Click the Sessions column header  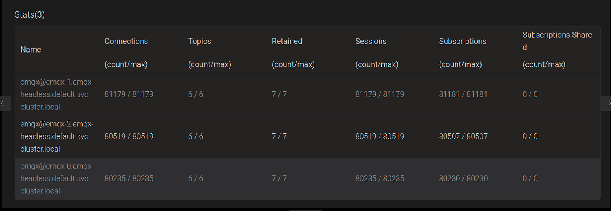371,41
